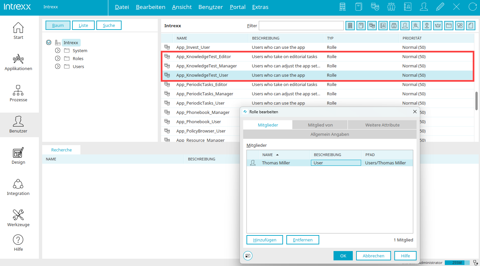The width and height of the screenshot is (480, 266).
Task: Click the pencil edit icon in top bar
Action: pyautogui.click(x=440, y=7)
